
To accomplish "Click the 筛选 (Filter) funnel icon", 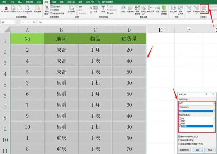I will tap(103, 9).
